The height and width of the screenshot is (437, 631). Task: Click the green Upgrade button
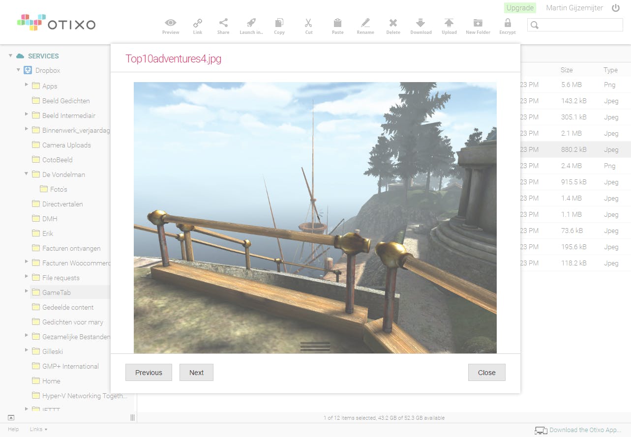pos(520,8)
